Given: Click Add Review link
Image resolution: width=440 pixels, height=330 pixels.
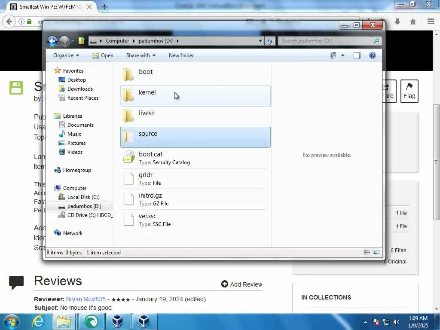Looking at the screenshot, I should tap(241, 284).
